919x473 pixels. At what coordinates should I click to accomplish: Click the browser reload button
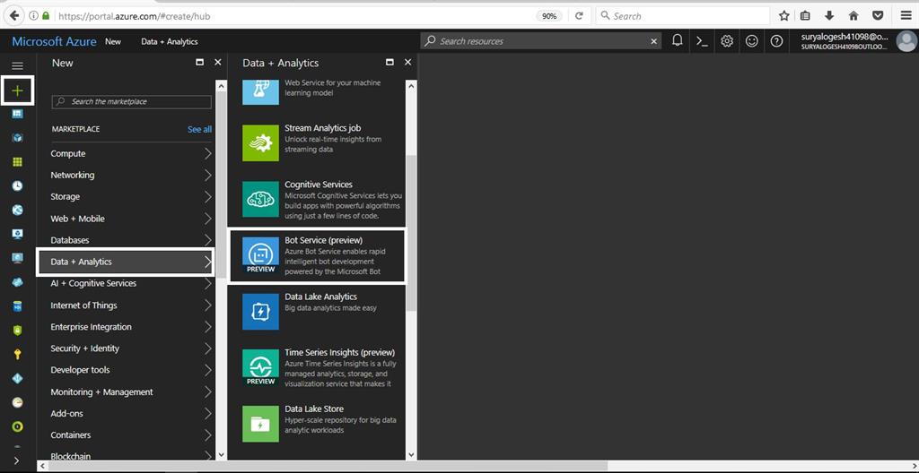click(x=579, y=16)
